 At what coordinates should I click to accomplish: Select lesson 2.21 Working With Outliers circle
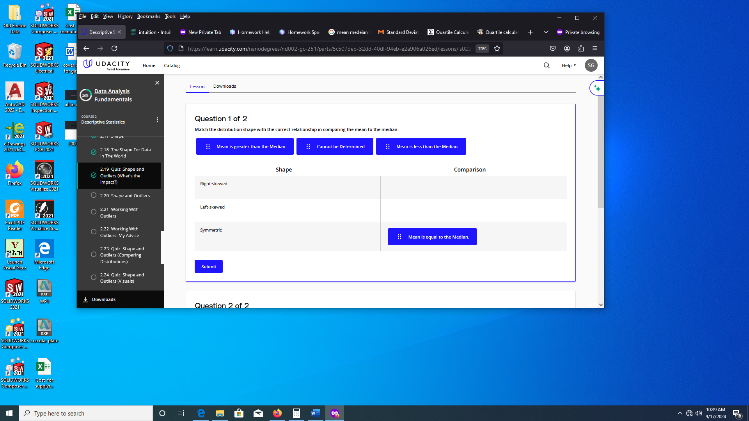pyautogui.click(x=94, y=212)
